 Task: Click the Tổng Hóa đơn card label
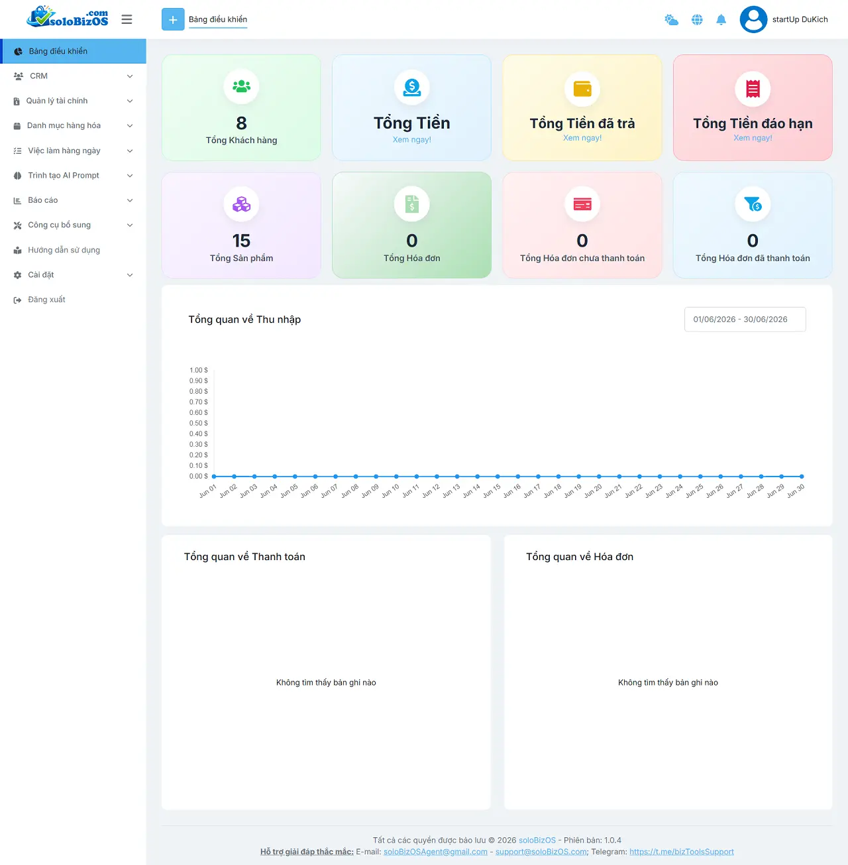(412, 259)
